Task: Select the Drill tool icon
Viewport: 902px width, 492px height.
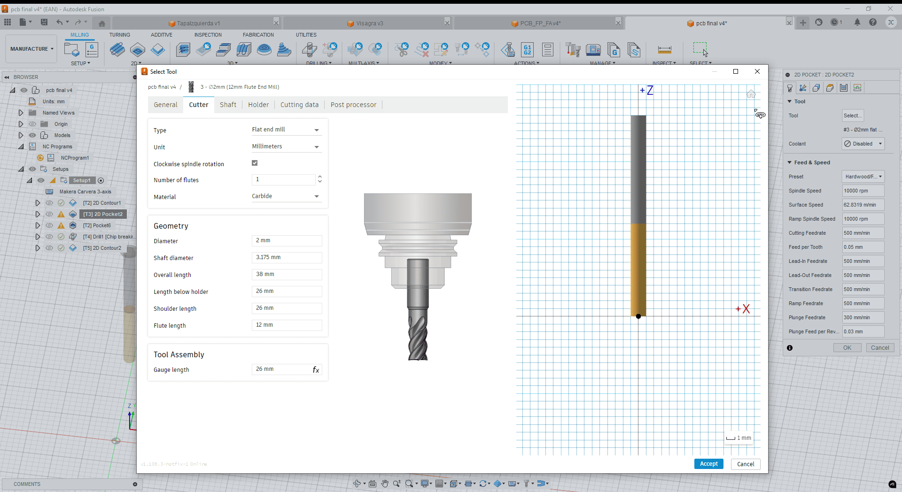Action: coord(309,49)
